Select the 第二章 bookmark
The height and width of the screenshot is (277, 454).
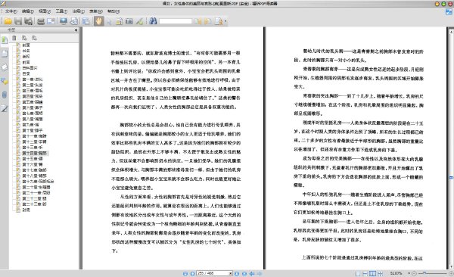click(33, 85)
